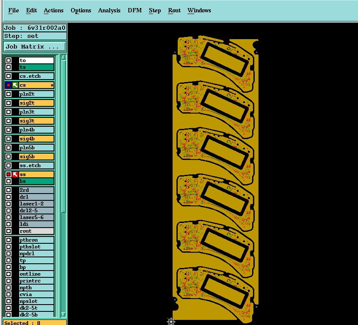
Task: Toggle display checkbox for sig4b layer
Action: coord(9,139)
